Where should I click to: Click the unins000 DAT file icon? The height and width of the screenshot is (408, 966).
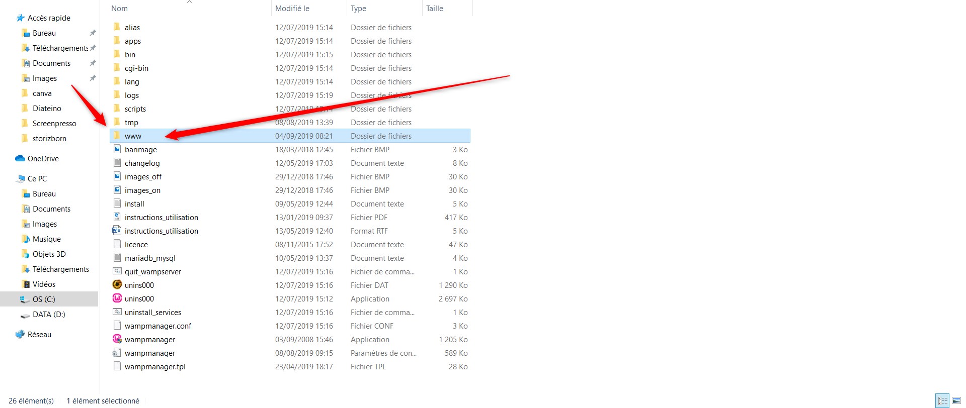pos(117,285)
